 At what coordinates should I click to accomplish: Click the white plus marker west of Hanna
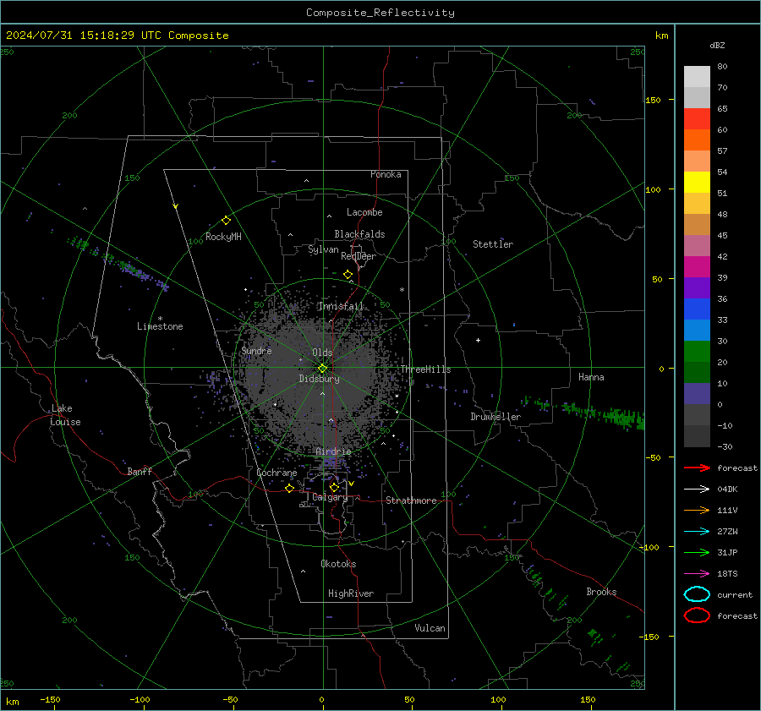pos(478,340)
